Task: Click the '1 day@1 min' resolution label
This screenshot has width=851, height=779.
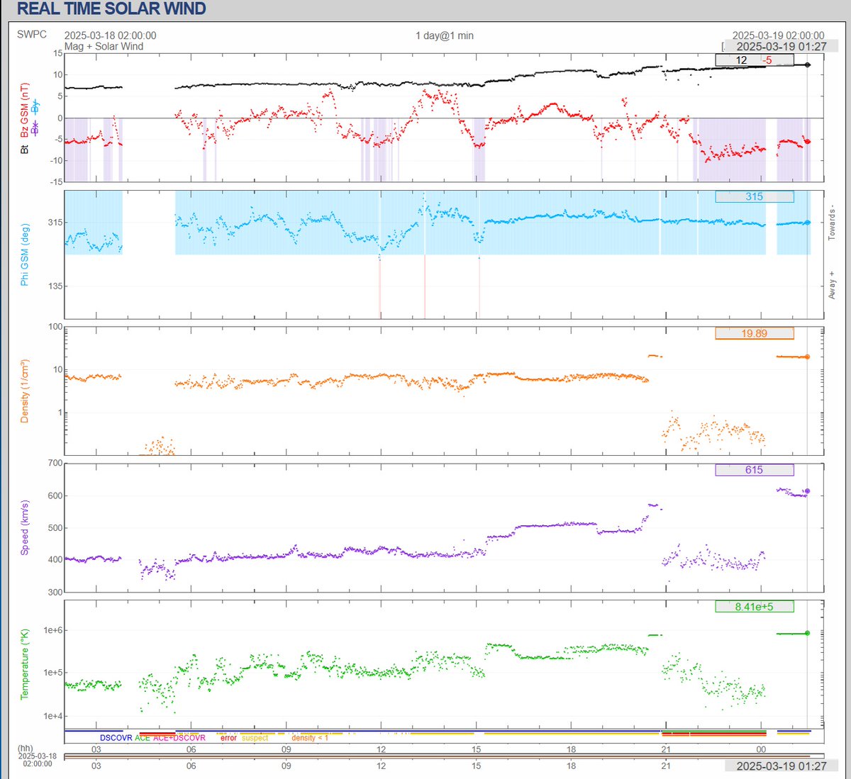Action: coord(445,35)
